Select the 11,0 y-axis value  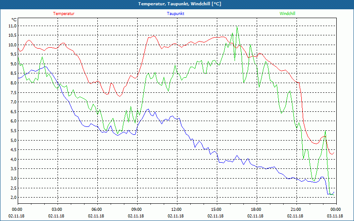(12, 26)
